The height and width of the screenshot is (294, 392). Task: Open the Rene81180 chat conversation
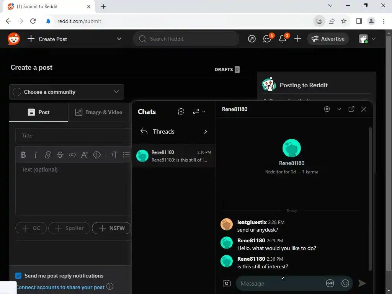173,156
